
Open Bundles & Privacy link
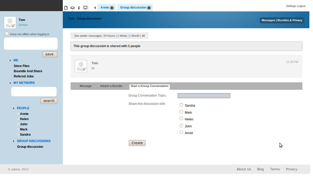(290, 20)
